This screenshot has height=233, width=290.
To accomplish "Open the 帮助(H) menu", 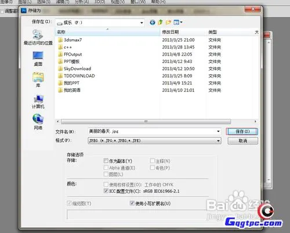I will 158,2.
